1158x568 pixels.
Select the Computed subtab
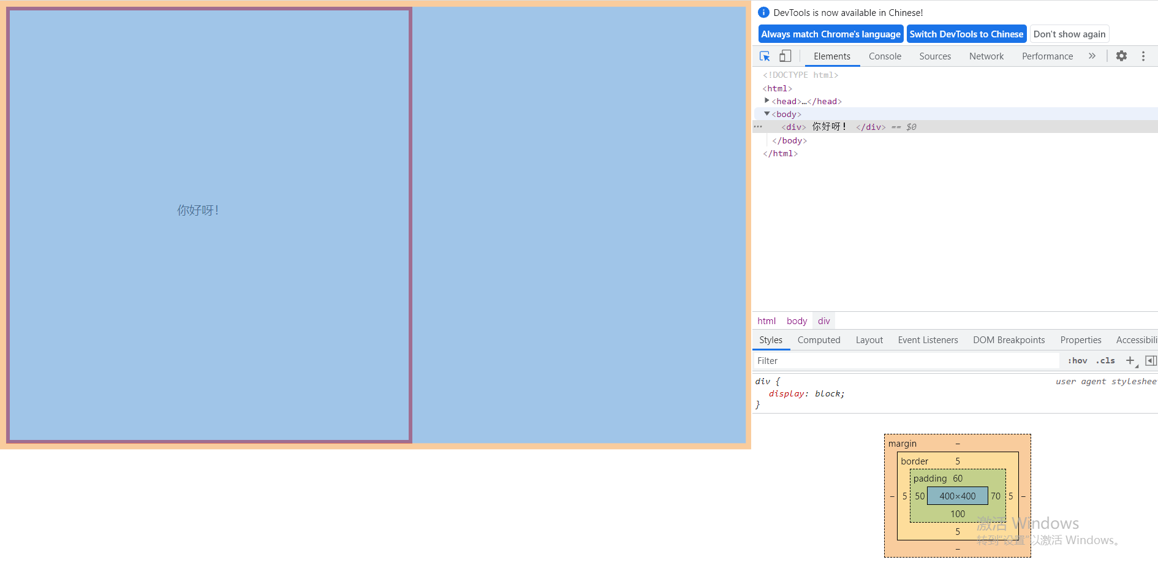[x=819, y=340]
